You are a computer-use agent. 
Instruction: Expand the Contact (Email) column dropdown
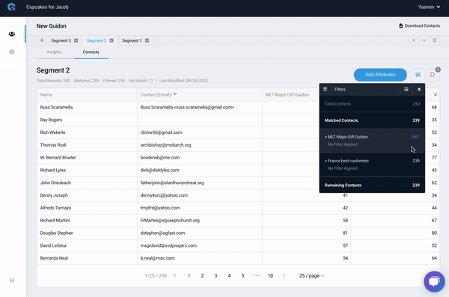click(x=175, y=94)
